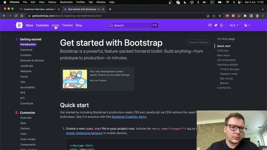267x150 pixels.
Task: Switch to the Customer interview tab
Action: (x=40, y=9)
